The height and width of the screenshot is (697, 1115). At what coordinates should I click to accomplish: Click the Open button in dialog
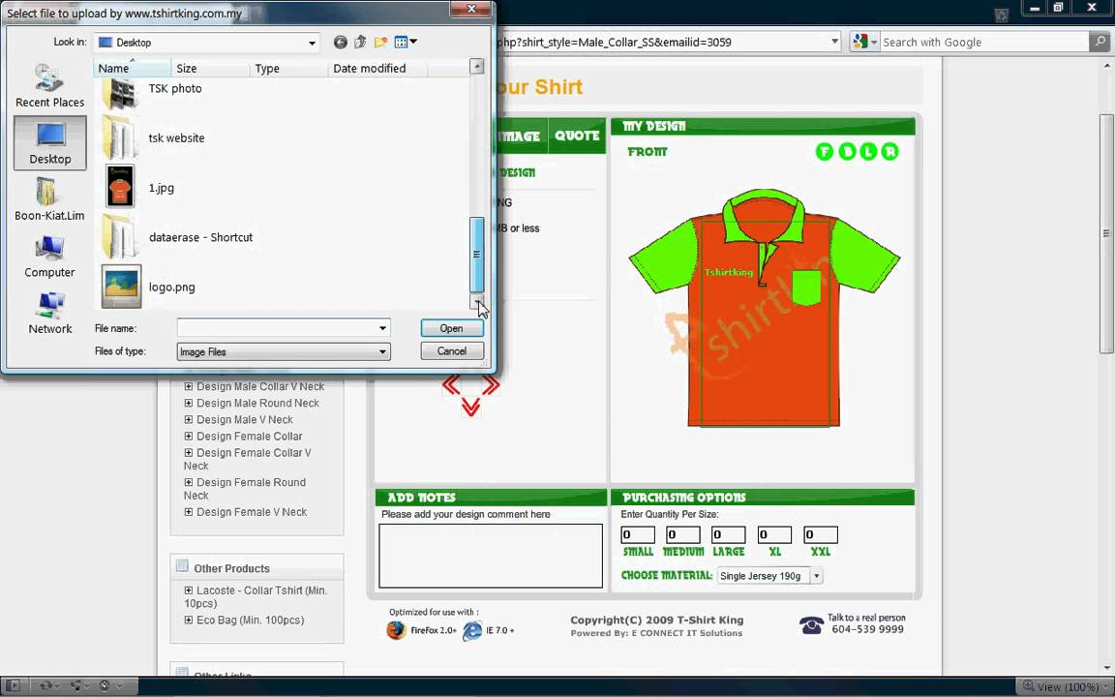(452, 328)
